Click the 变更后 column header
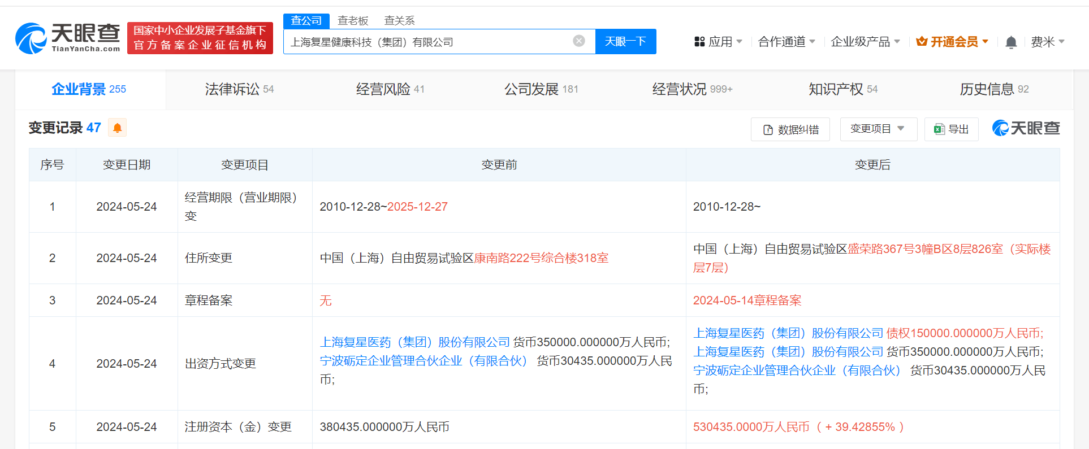 coord(872,165)
